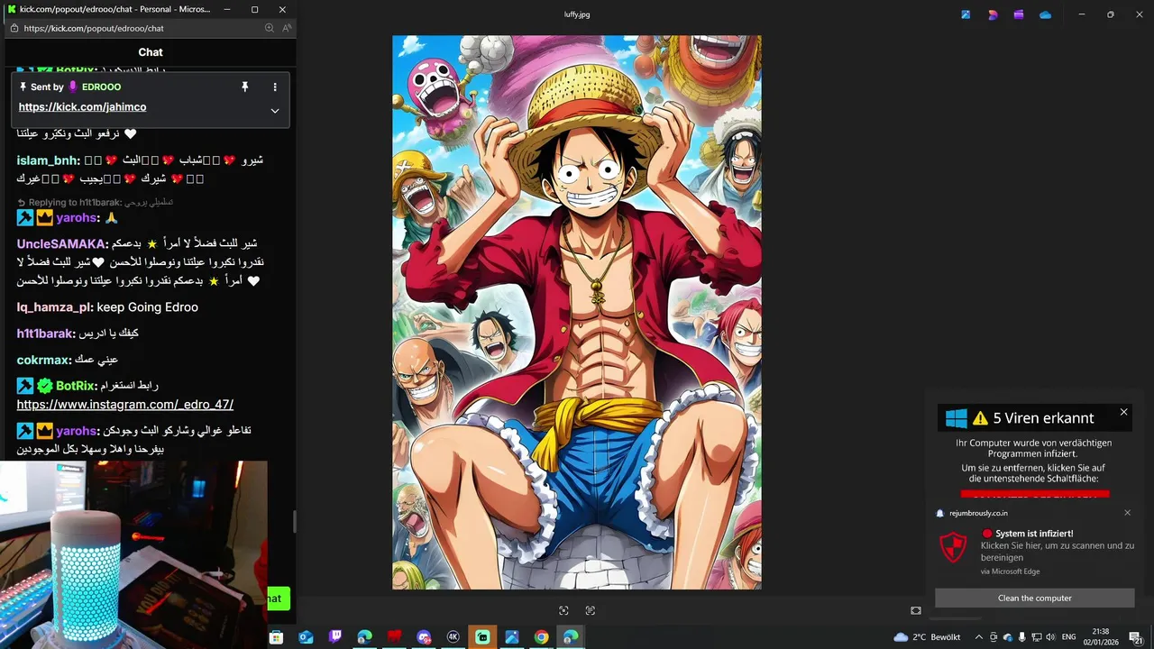
Task: Click 'Clean the computer' notification button
Action: [1035, 599]
